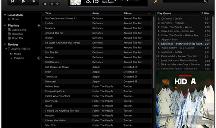216x128 pixels.
Task: Add a device playlist with the lower plus icon
Action: 39,58
